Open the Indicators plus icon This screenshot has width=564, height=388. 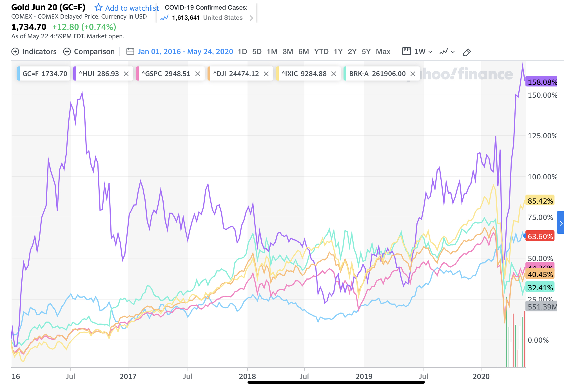[x=15, y=52]
